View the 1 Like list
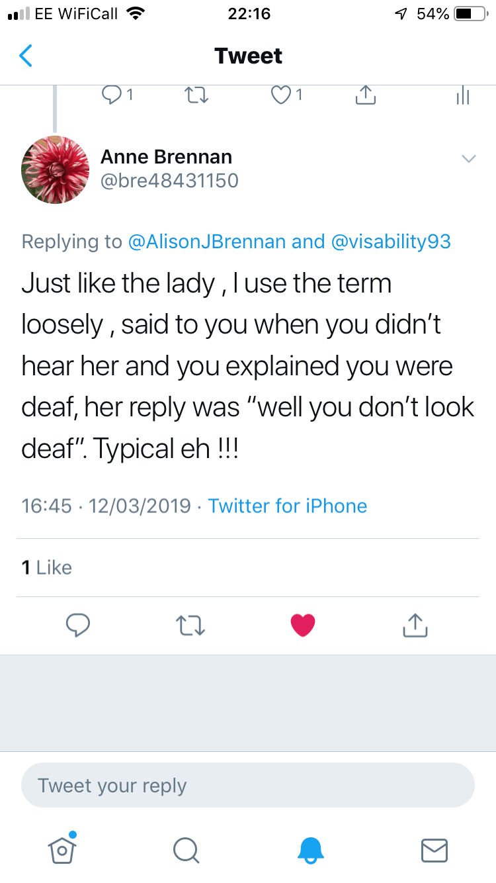Viewport: 496px width, 883px height. (46, 568)
